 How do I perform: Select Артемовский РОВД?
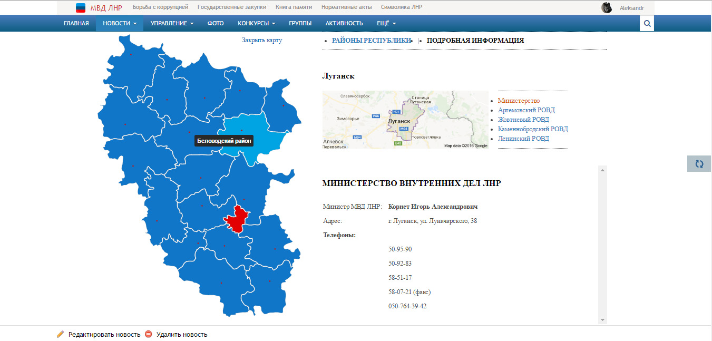click(526, 110)
